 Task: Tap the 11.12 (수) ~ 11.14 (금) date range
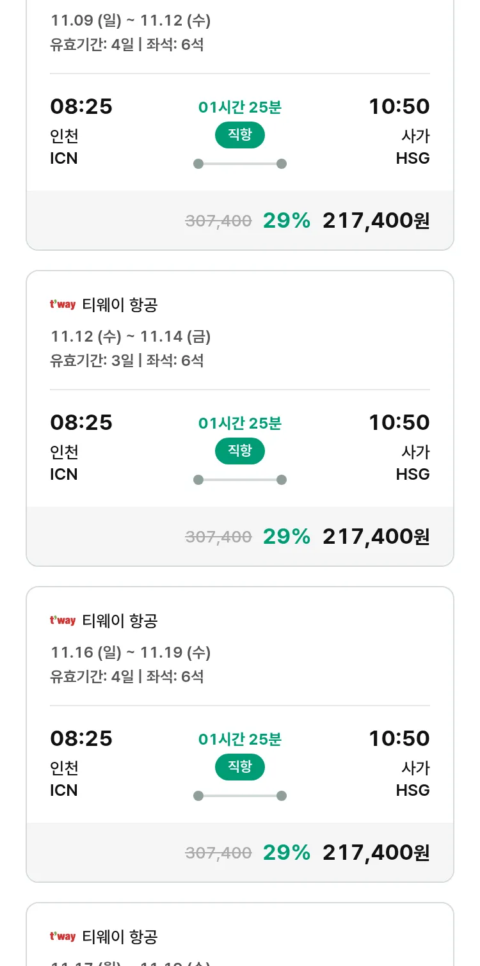click(x=131, y=337)
